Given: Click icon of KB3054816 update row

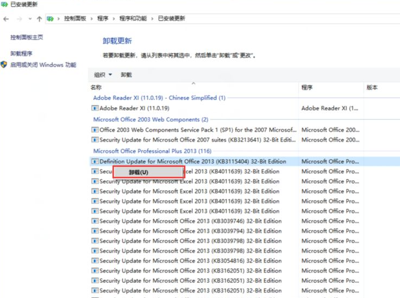Looking at the screenshot, I should point(95,261).
